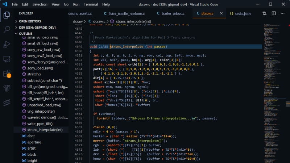Click the VS Code logo icon
290x163 pixels.
point(5,4)
